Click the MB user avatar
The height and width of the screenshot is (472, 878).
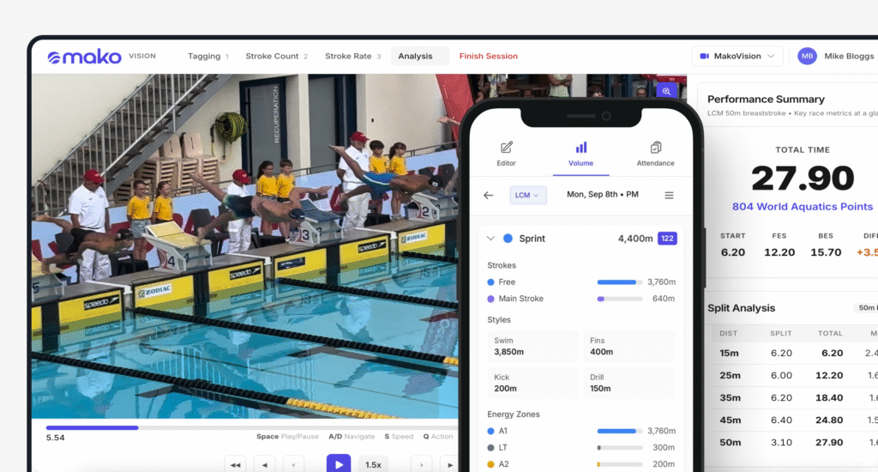(x=807, y=56)
